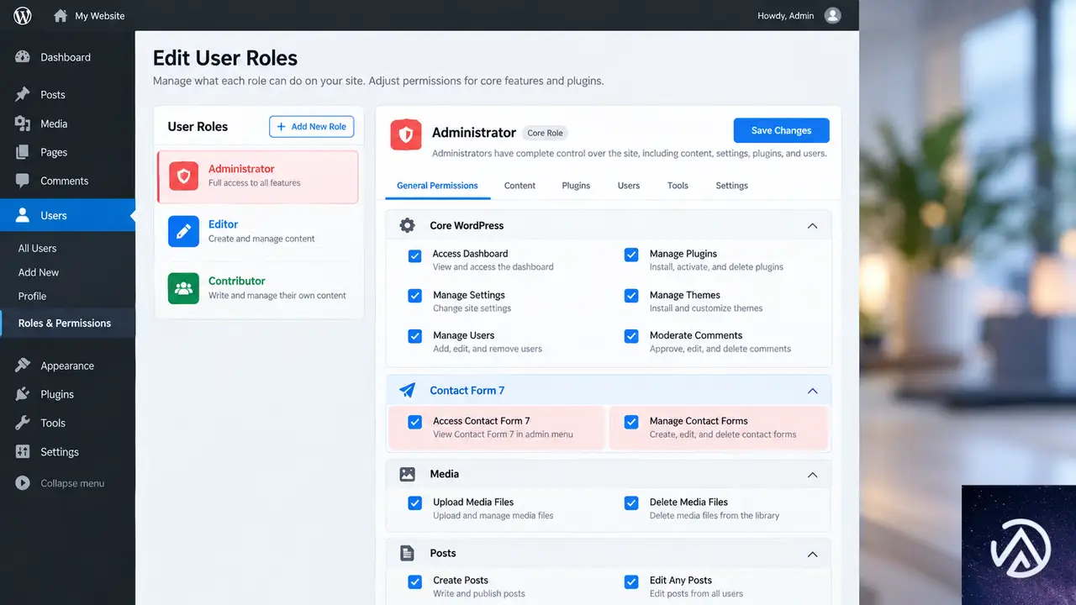Click the Posts pushpin icon
This screenshot has width=1076, height=605.
coord(23,94)
